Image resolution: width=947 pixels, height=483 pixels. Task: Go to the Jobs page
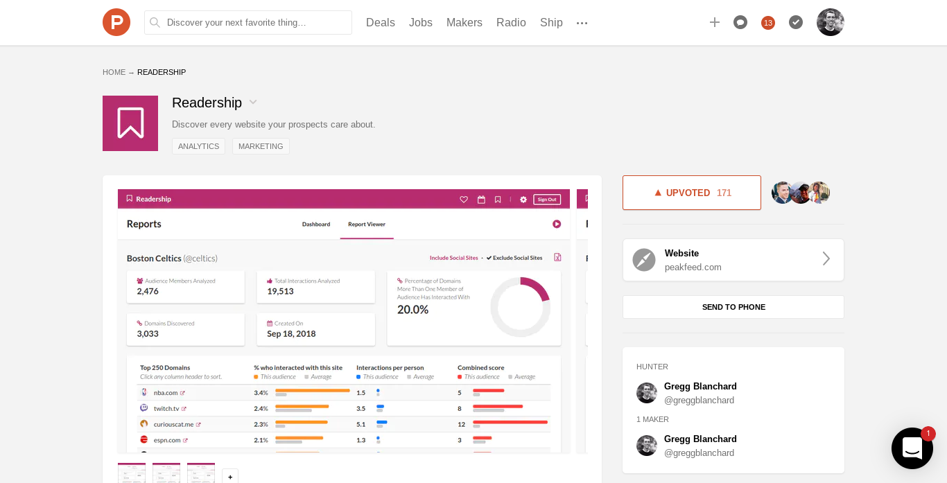pos(421,22)
